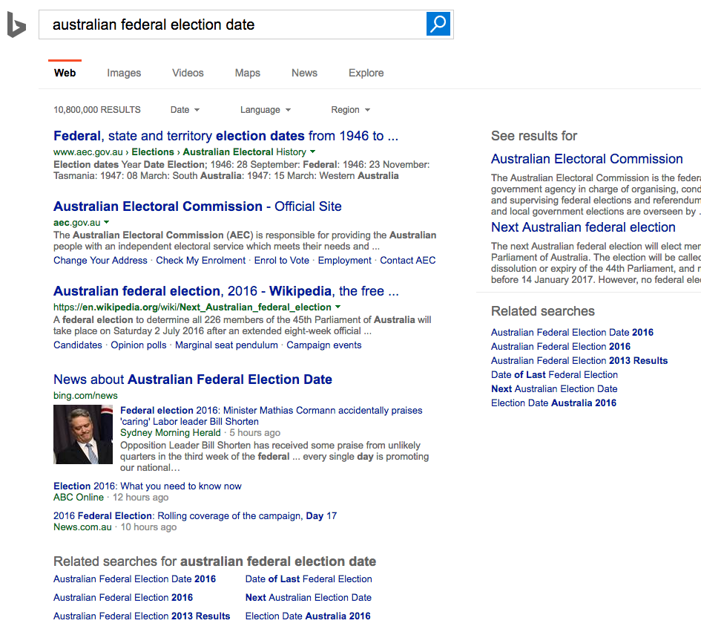
Task: Click the Bing logo icon
Action: (x=16, y=25)
